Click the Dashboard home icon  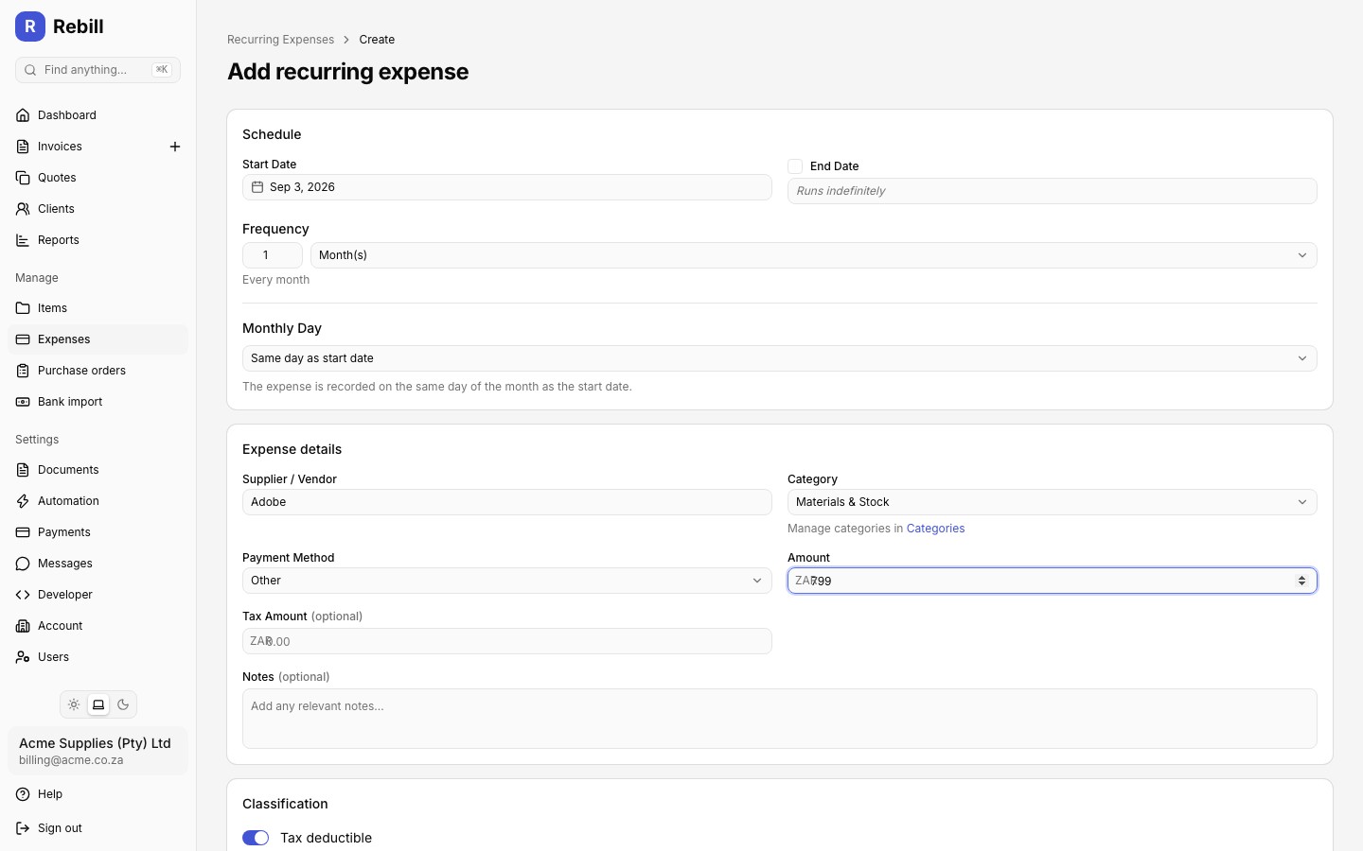[x=23, y=115]
